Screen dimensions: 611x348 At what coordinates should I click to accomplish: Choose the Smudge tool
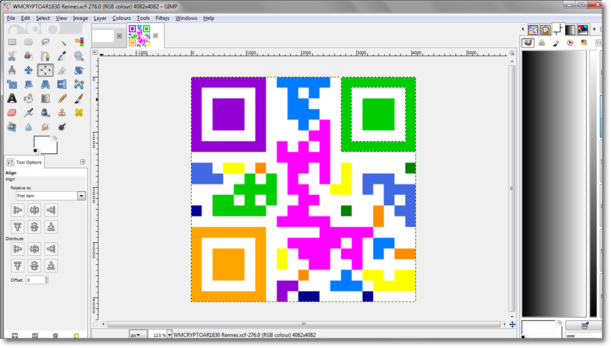pyautogui.click(x=45, y=127)
